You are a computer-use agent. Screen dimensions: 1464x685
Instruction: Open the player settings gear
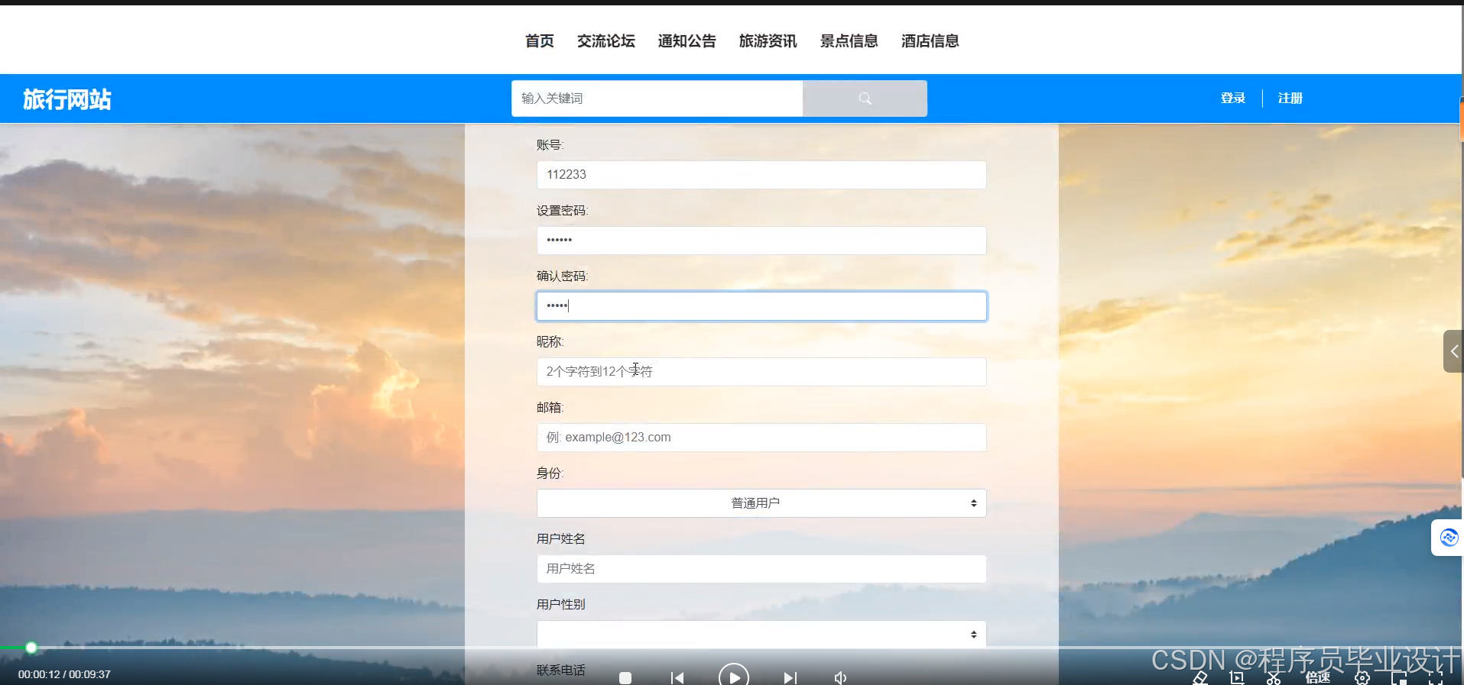pos(1362,677)
